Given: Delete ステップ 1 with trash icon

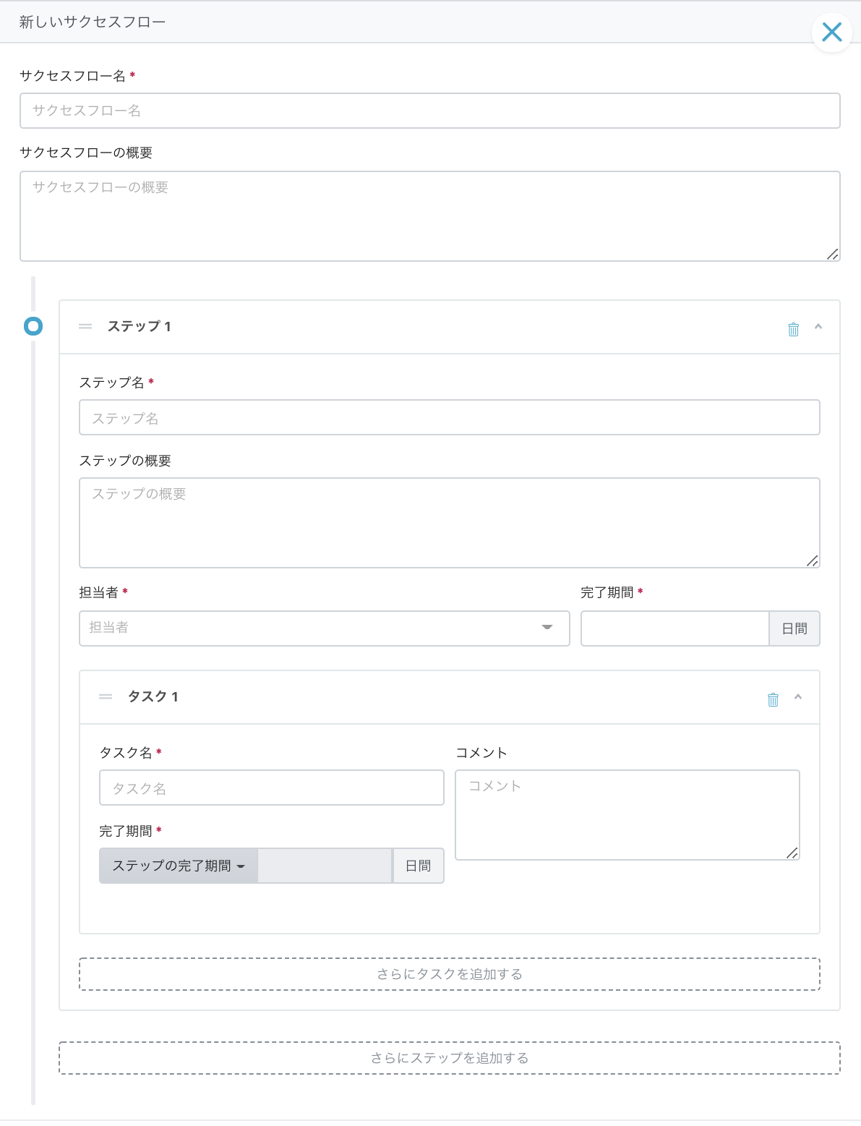Looking at the screenshot, I should point(793,329).
